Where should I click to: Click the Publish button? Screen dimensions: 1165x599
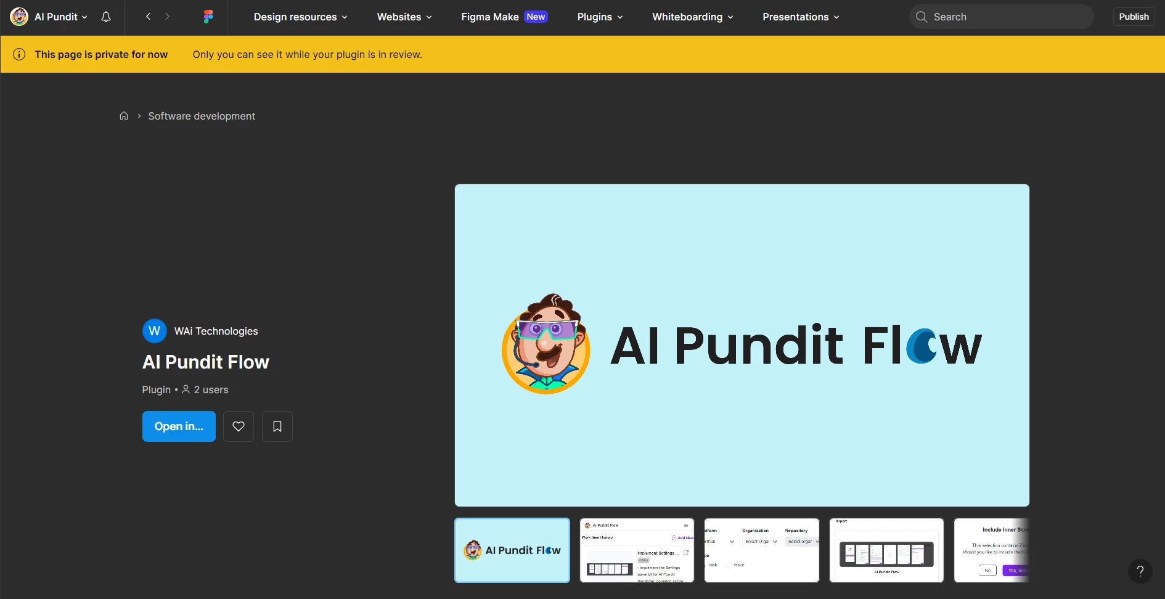pos(1134,17)
